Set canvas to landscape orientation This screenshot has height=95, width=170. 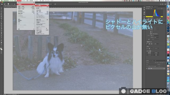click(x=152, y=32)
